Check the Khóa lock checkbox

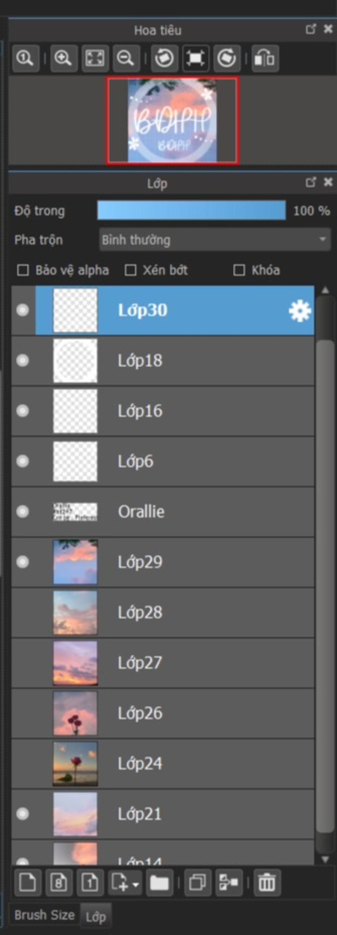coord(239,270)
